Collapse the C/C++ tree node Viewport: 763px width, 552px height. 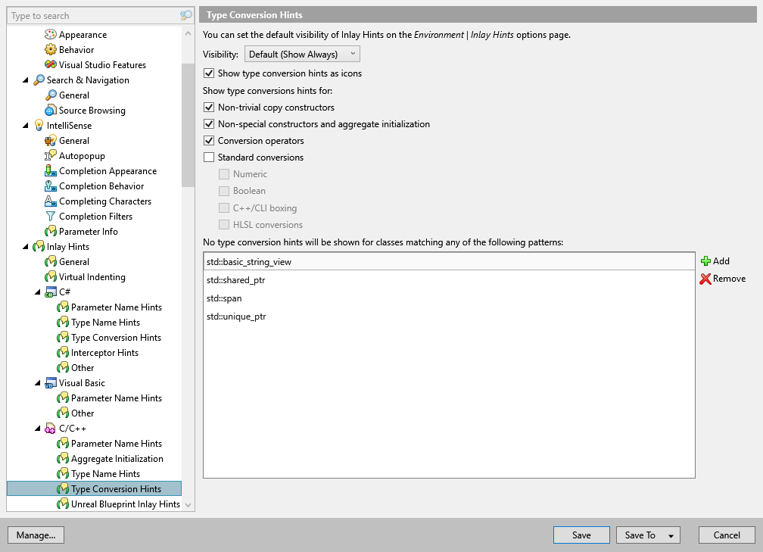38,429
